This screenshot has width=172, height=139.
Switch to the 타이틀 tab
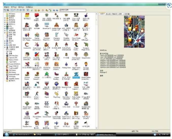[x=127, y=14]
